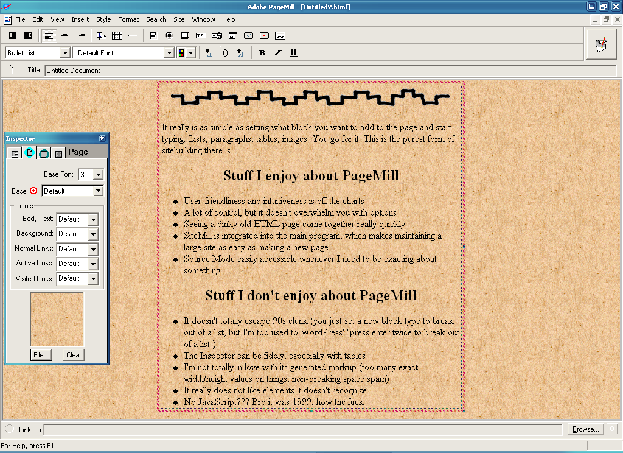Viewport: 623px width, 453px height.
Task: Insert a horizontal rule from the toolbar
Action: 133,36
